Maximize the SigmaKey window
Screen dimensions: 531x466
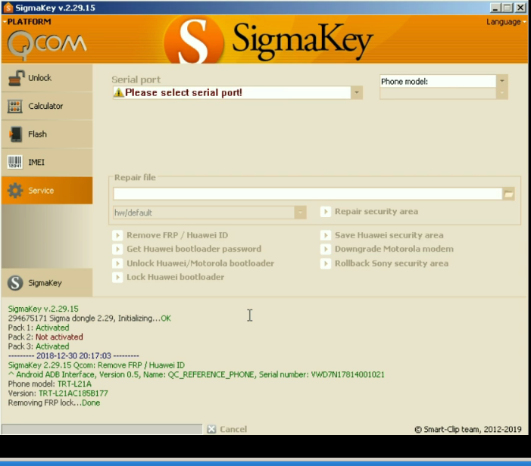[x=508, y=8]
